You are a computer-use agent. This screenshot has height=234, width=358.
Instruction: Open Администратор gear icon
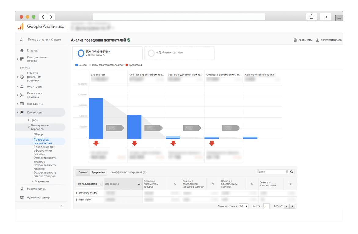click(22, 197)
